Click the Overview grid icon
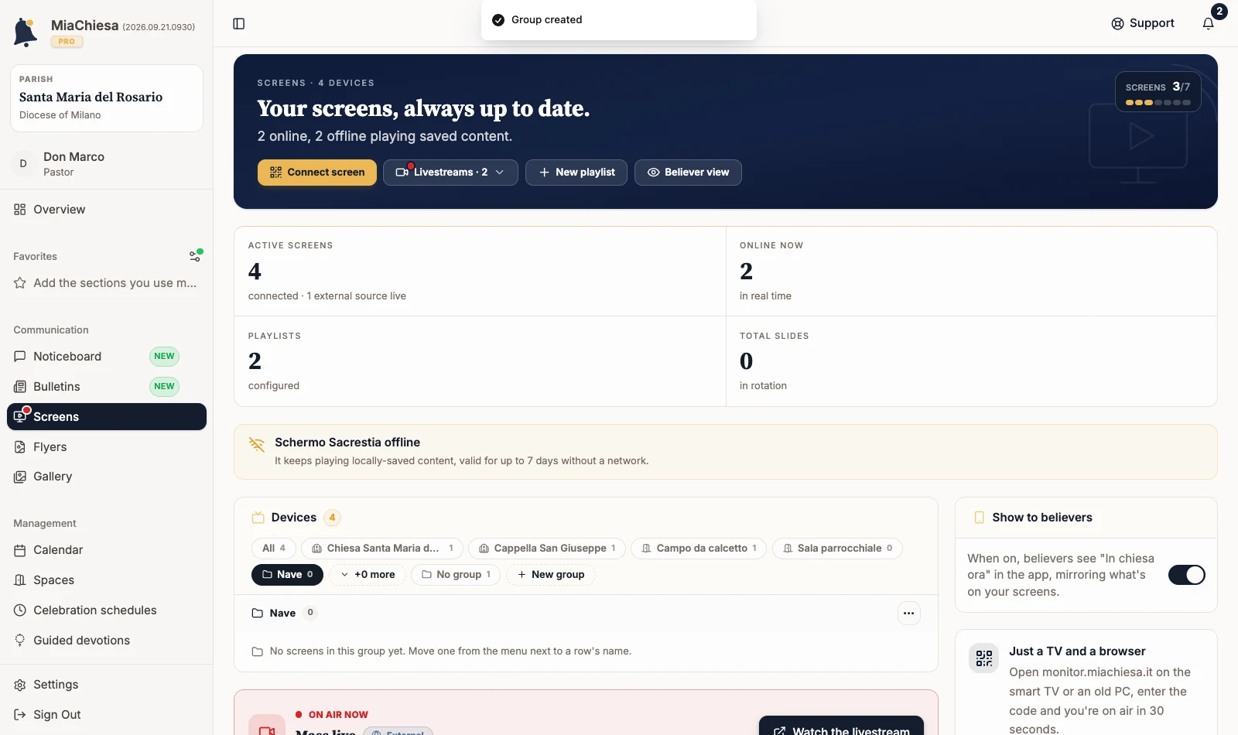This screenshot has height=735, width=1238. click(x=20, y=210)
